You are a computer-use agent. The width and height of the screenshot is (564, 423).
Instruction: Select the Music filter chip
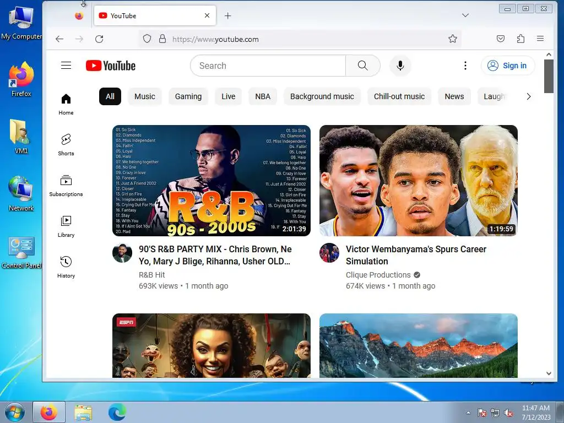(145, 96)
